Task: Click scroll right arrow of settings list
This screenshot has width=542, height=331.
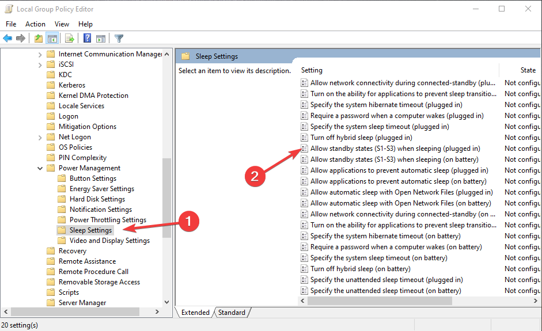Action: click(x=536, y=301)
